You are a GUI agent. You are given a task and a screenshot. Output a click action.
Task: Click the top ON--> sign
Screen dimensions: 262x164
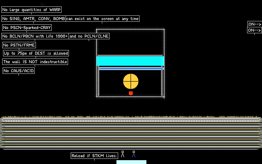254,24
